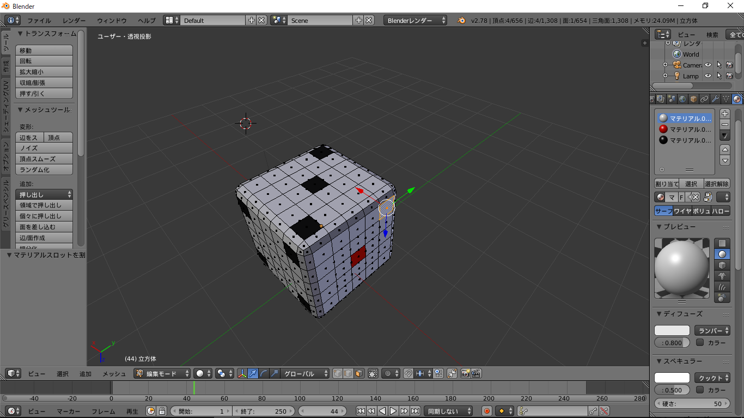Click the remove material slot minus icon
The width and height of the screenshot is (744, 418).
coord(725,125)
